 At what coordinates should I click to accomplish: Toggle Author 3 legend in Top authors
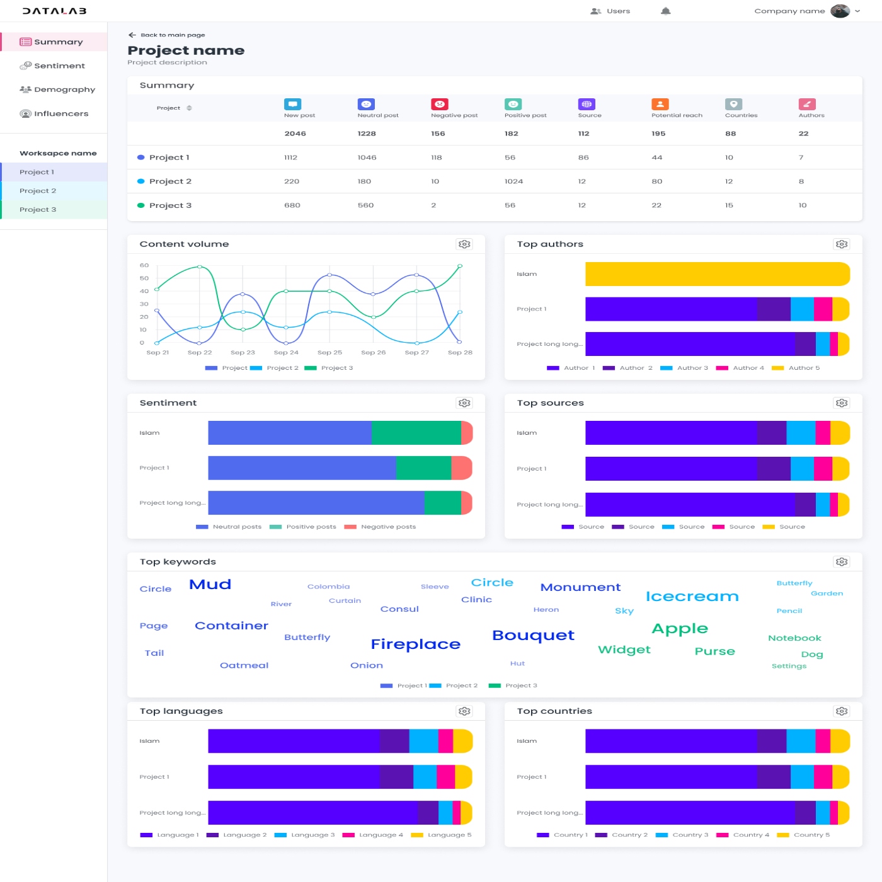[684, 368]
